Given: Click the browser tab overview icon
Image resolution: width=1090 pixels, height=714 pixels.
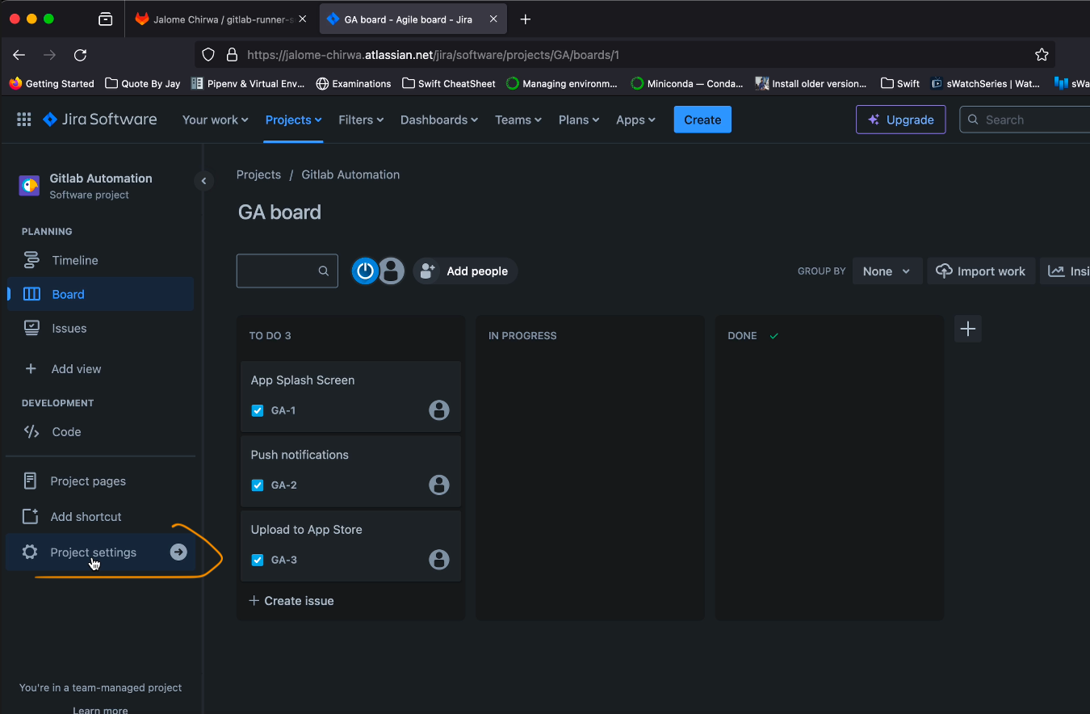Looking at the screenshot, I should point(105,19).
